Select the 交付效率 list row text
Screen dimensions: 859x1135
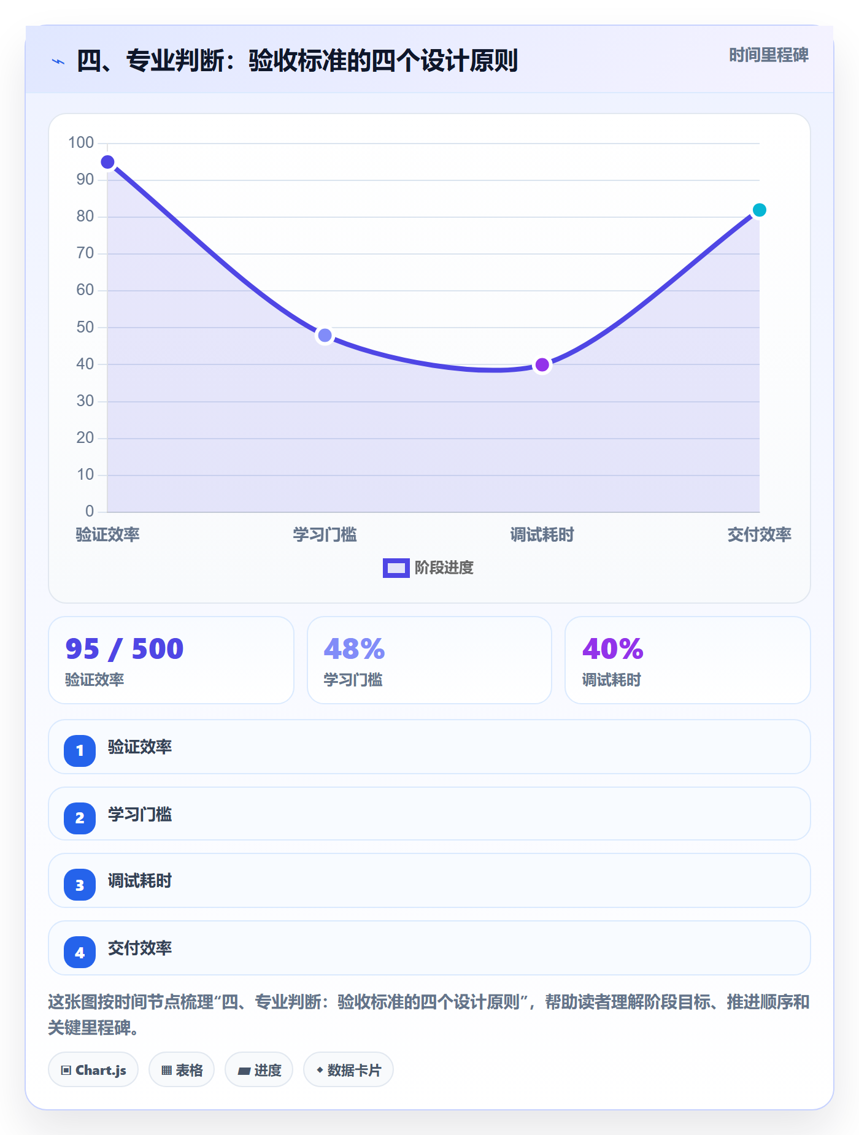(140, 948)
